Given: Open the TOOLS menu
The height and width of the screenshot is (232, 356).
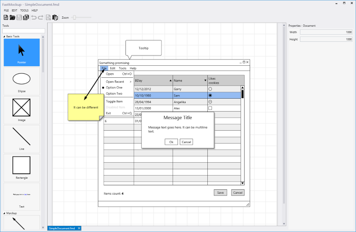Looking at the screenshot, I should pos(24,10).
